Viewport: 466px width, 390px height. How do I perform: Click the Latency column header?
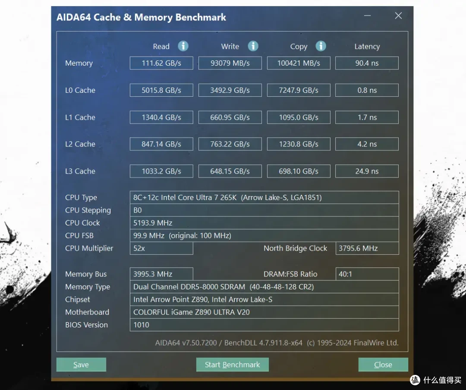(367, 47)
